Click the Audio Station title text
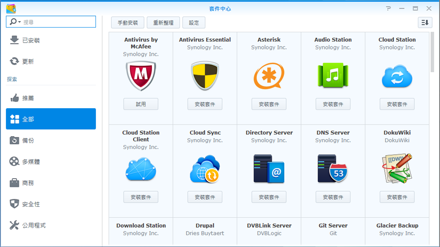This screenshot has height=247, width=440. (x=333, y=40)
